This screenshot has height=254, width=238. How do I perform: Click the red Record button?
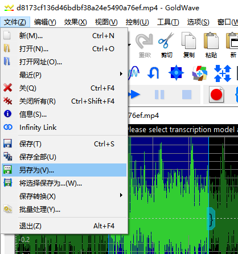point(216,95)
